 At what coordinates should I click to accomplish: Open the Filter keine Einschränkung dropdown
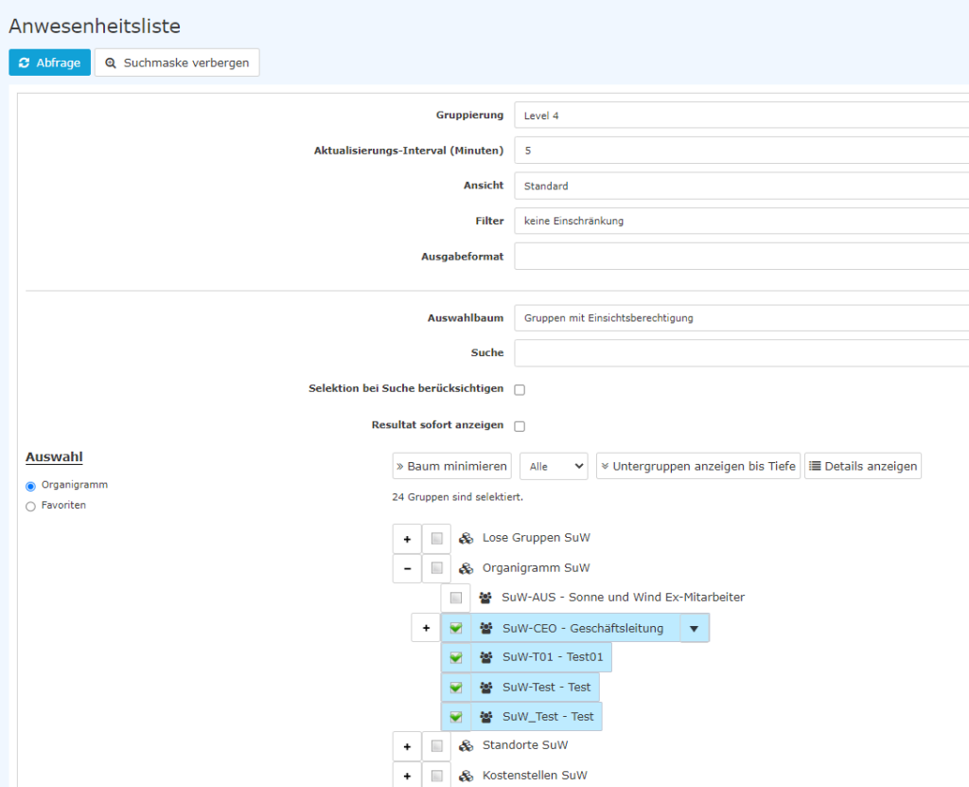click(x=741, y=221)
